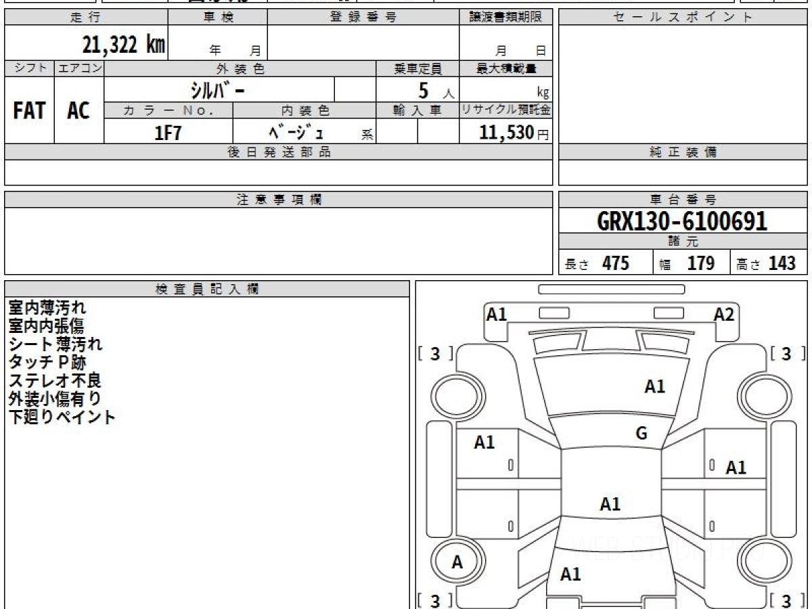Screen dimensions: 812x609
Task: Select the recycle fee 11,530円
Action: (514, 133)
